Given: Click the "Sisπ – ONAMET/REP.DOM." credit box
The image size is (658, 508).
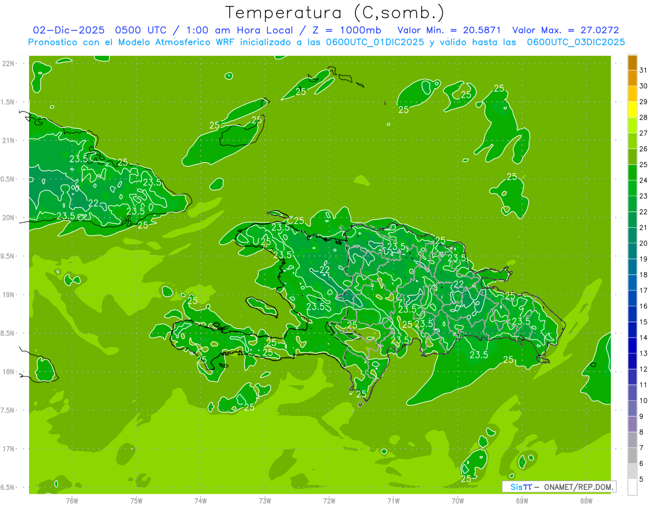Looking at the screenshot, I should click(x=559, y=487).
